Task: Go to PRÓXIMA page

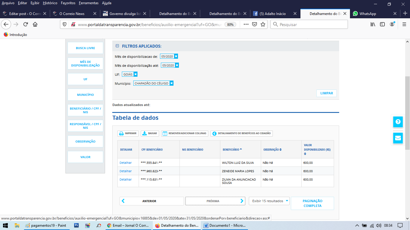Action: pyautogui.click(x=215, y=201)
